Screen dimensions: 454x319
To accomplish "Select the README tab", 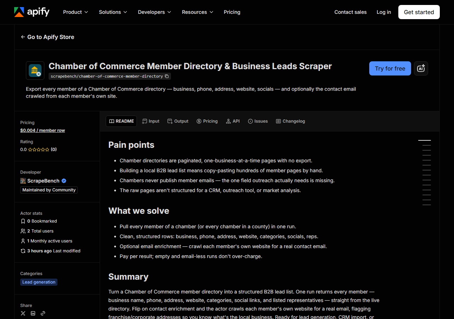I will point(121,121).
